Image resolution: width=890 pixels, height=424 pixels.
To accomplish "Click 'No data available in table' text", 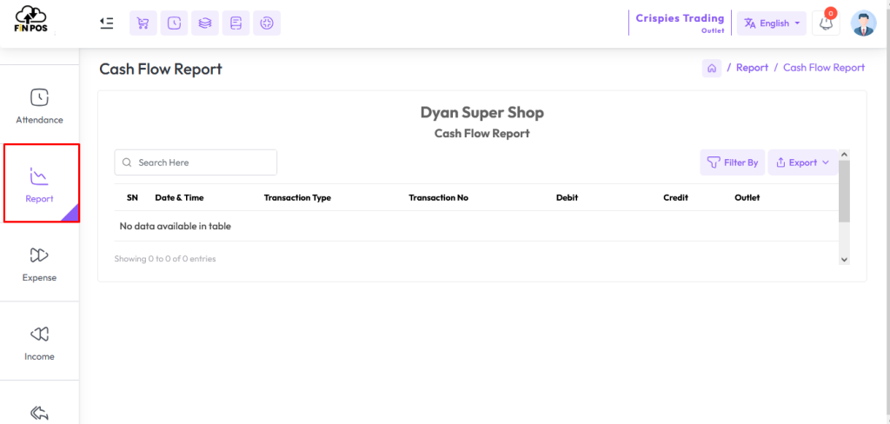I will (x=176, y=226).
